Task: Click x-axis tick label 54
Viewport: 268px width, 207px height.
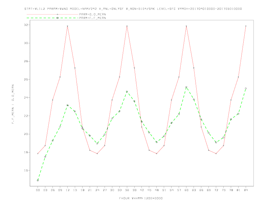Action: pos(172,190)
